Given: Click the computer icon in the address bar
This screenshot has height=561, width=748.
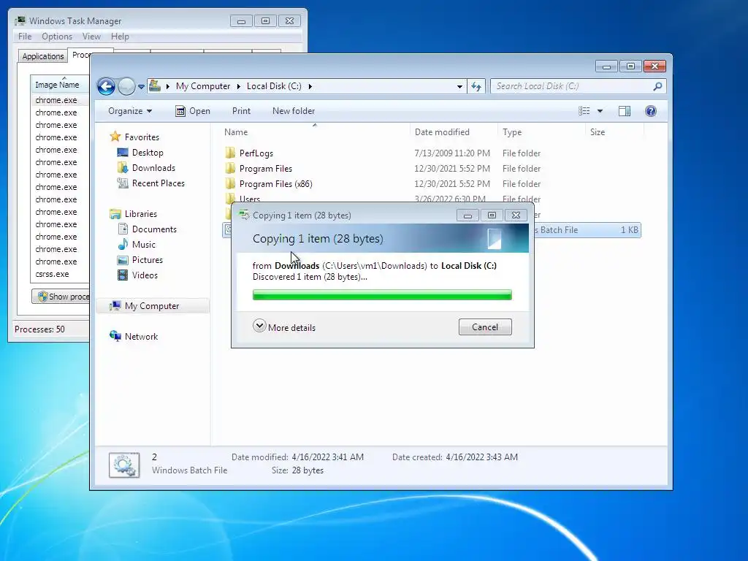Looking at the screenshot, I should 155,86.
